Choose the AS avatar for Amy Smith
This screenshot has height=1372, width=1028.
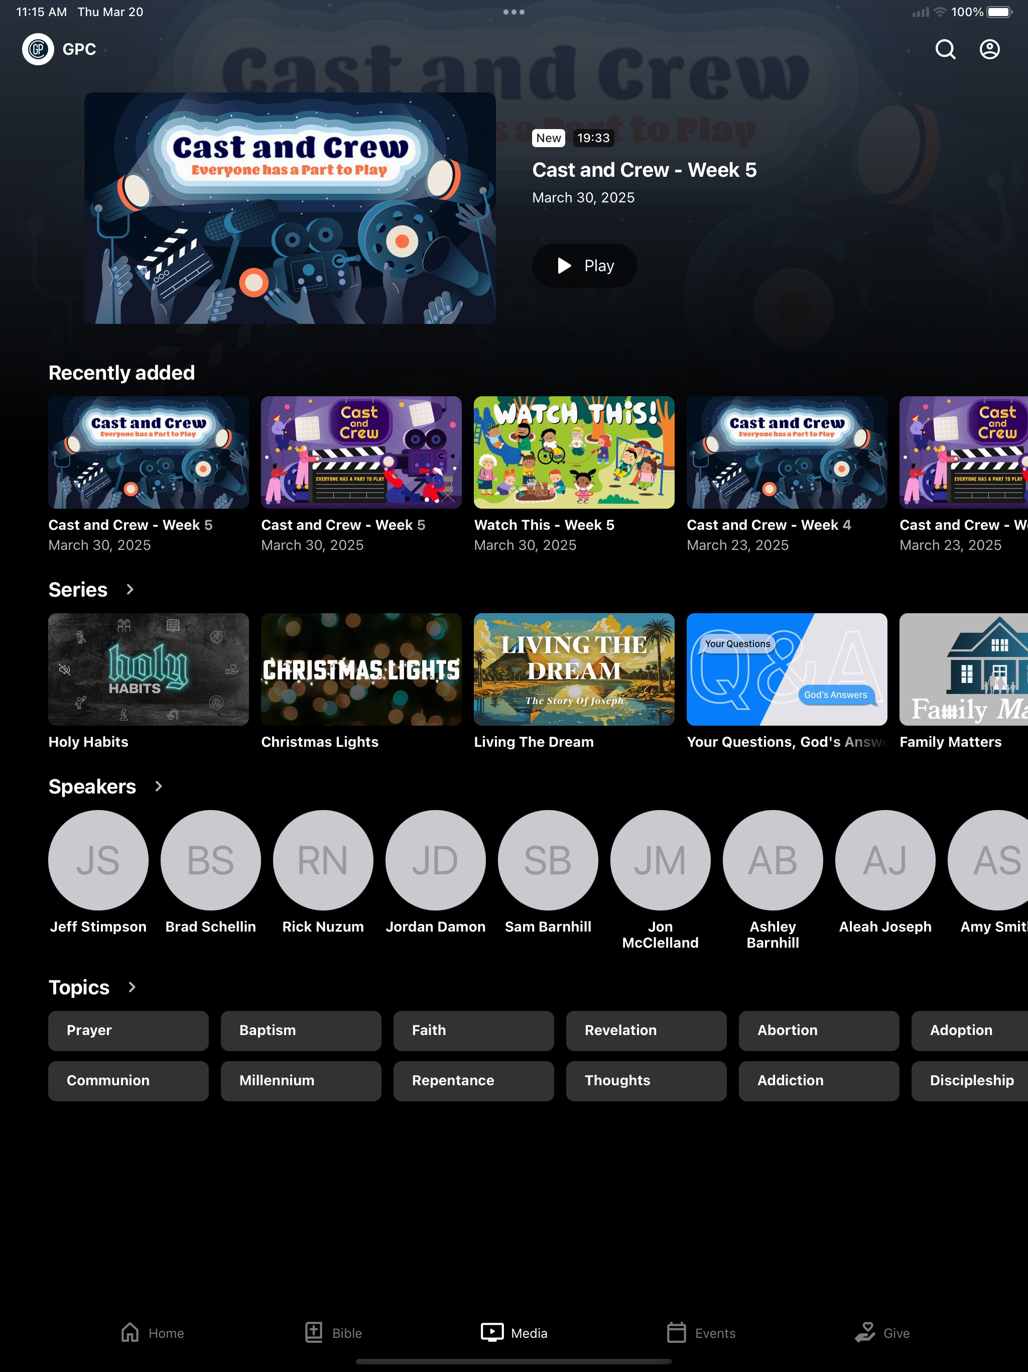(988, 860)
